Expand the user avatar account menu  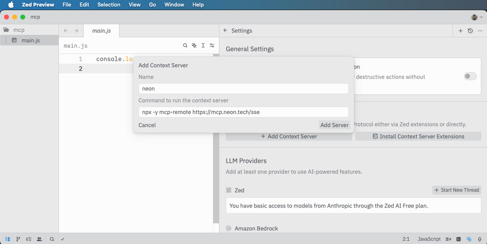coord(477,17)
